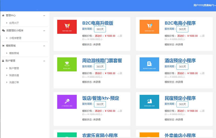Viewport: 216px width, 138px height.
Task: Open the 周边游线路门票套餐 title
Action: (x=102, y=60)
